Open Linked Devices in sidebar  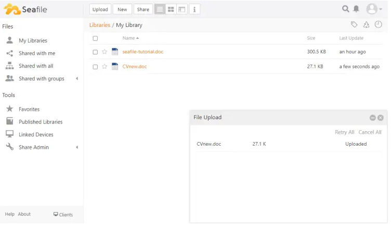point(36,135)
